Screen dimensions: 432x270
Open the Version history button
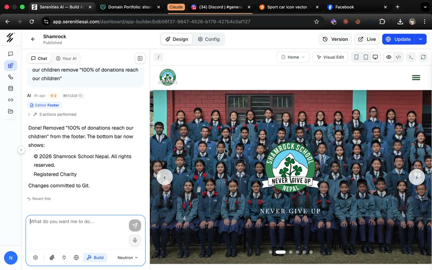pos(335,39)
